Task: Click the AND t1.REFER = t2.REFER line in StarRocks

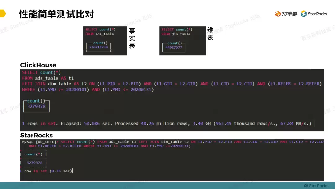Action: pos(109,146)
